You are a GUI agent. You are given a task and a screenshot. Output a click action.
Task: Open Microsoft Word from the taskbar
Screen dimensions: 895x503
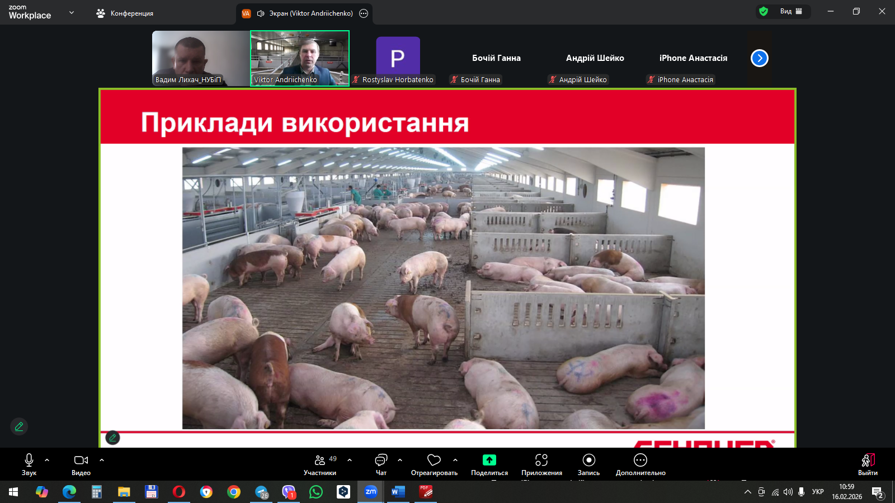[x=398, y=492]
